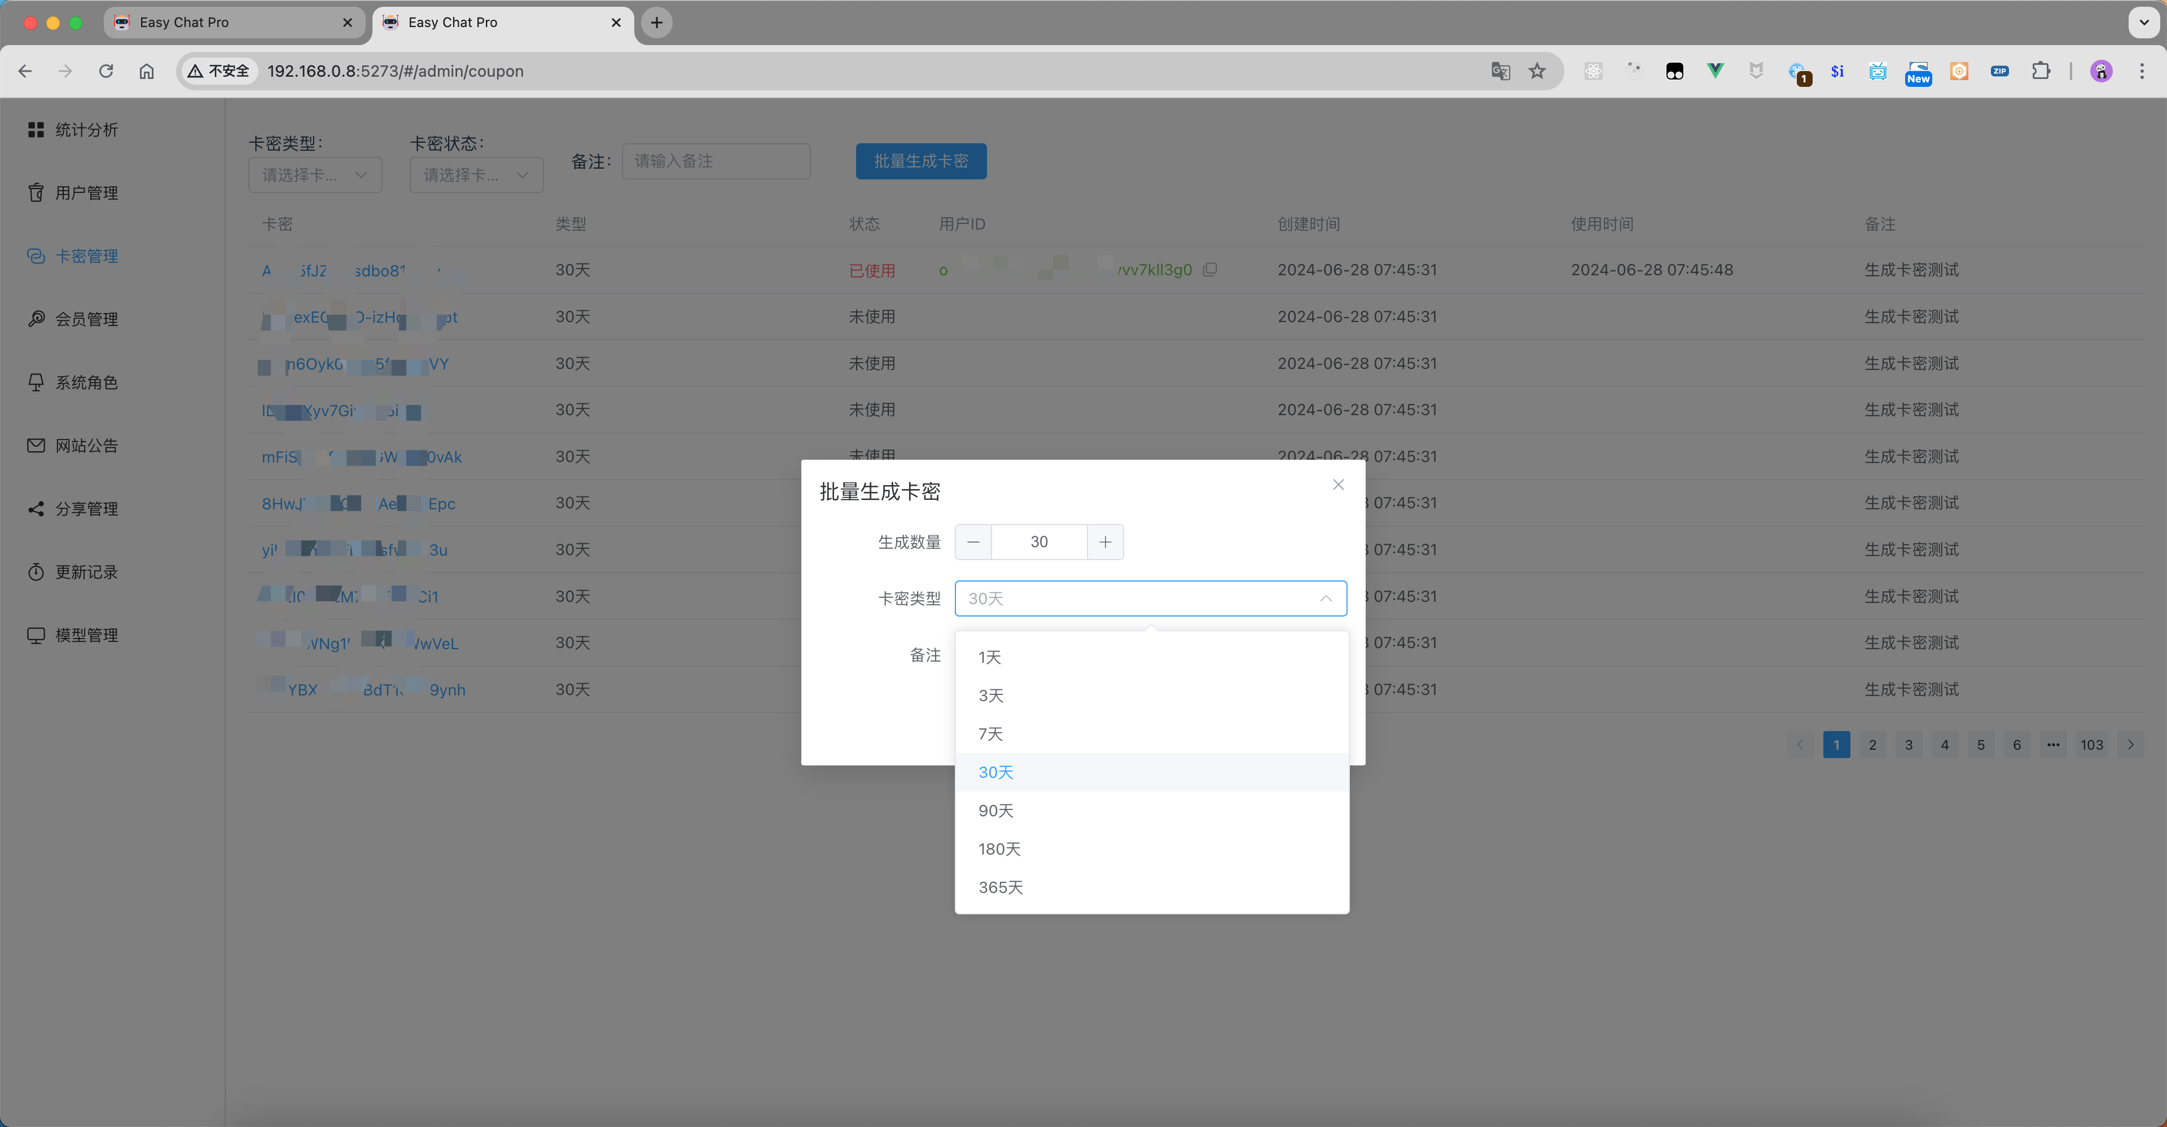Pick 180天 card type option

pos(998,848)
